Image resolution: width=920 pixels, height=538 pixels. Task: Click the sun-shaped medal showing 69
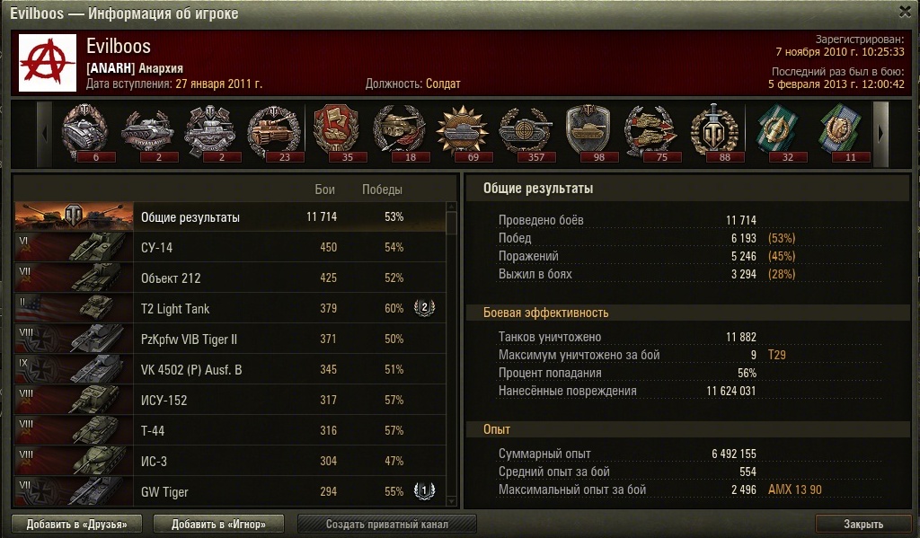[x=463, y=133]
